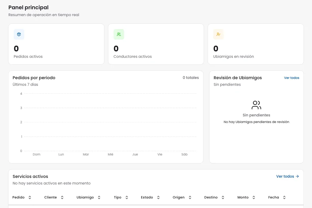The height and width of the screenshot is (208, 312).
Task: Click the '0 totales' chart summary
Action: [x=191, y=78]
